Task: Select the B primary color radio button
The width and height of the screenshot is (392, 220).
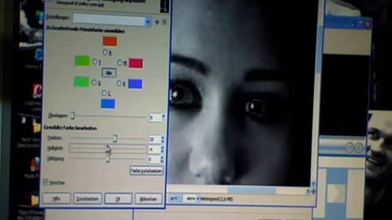Action: pos(119,84)
